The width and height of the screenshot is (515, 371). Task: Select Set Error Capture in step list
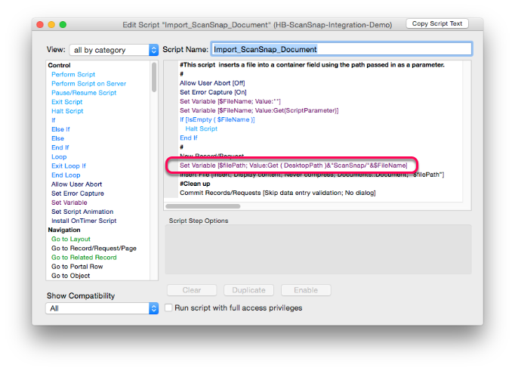coord(78,193)
